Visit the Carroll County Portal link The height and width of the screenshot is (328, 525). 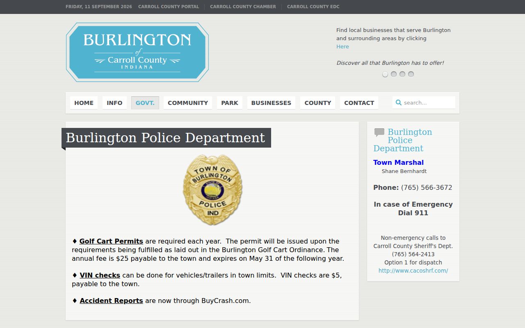tap(169, 7)
